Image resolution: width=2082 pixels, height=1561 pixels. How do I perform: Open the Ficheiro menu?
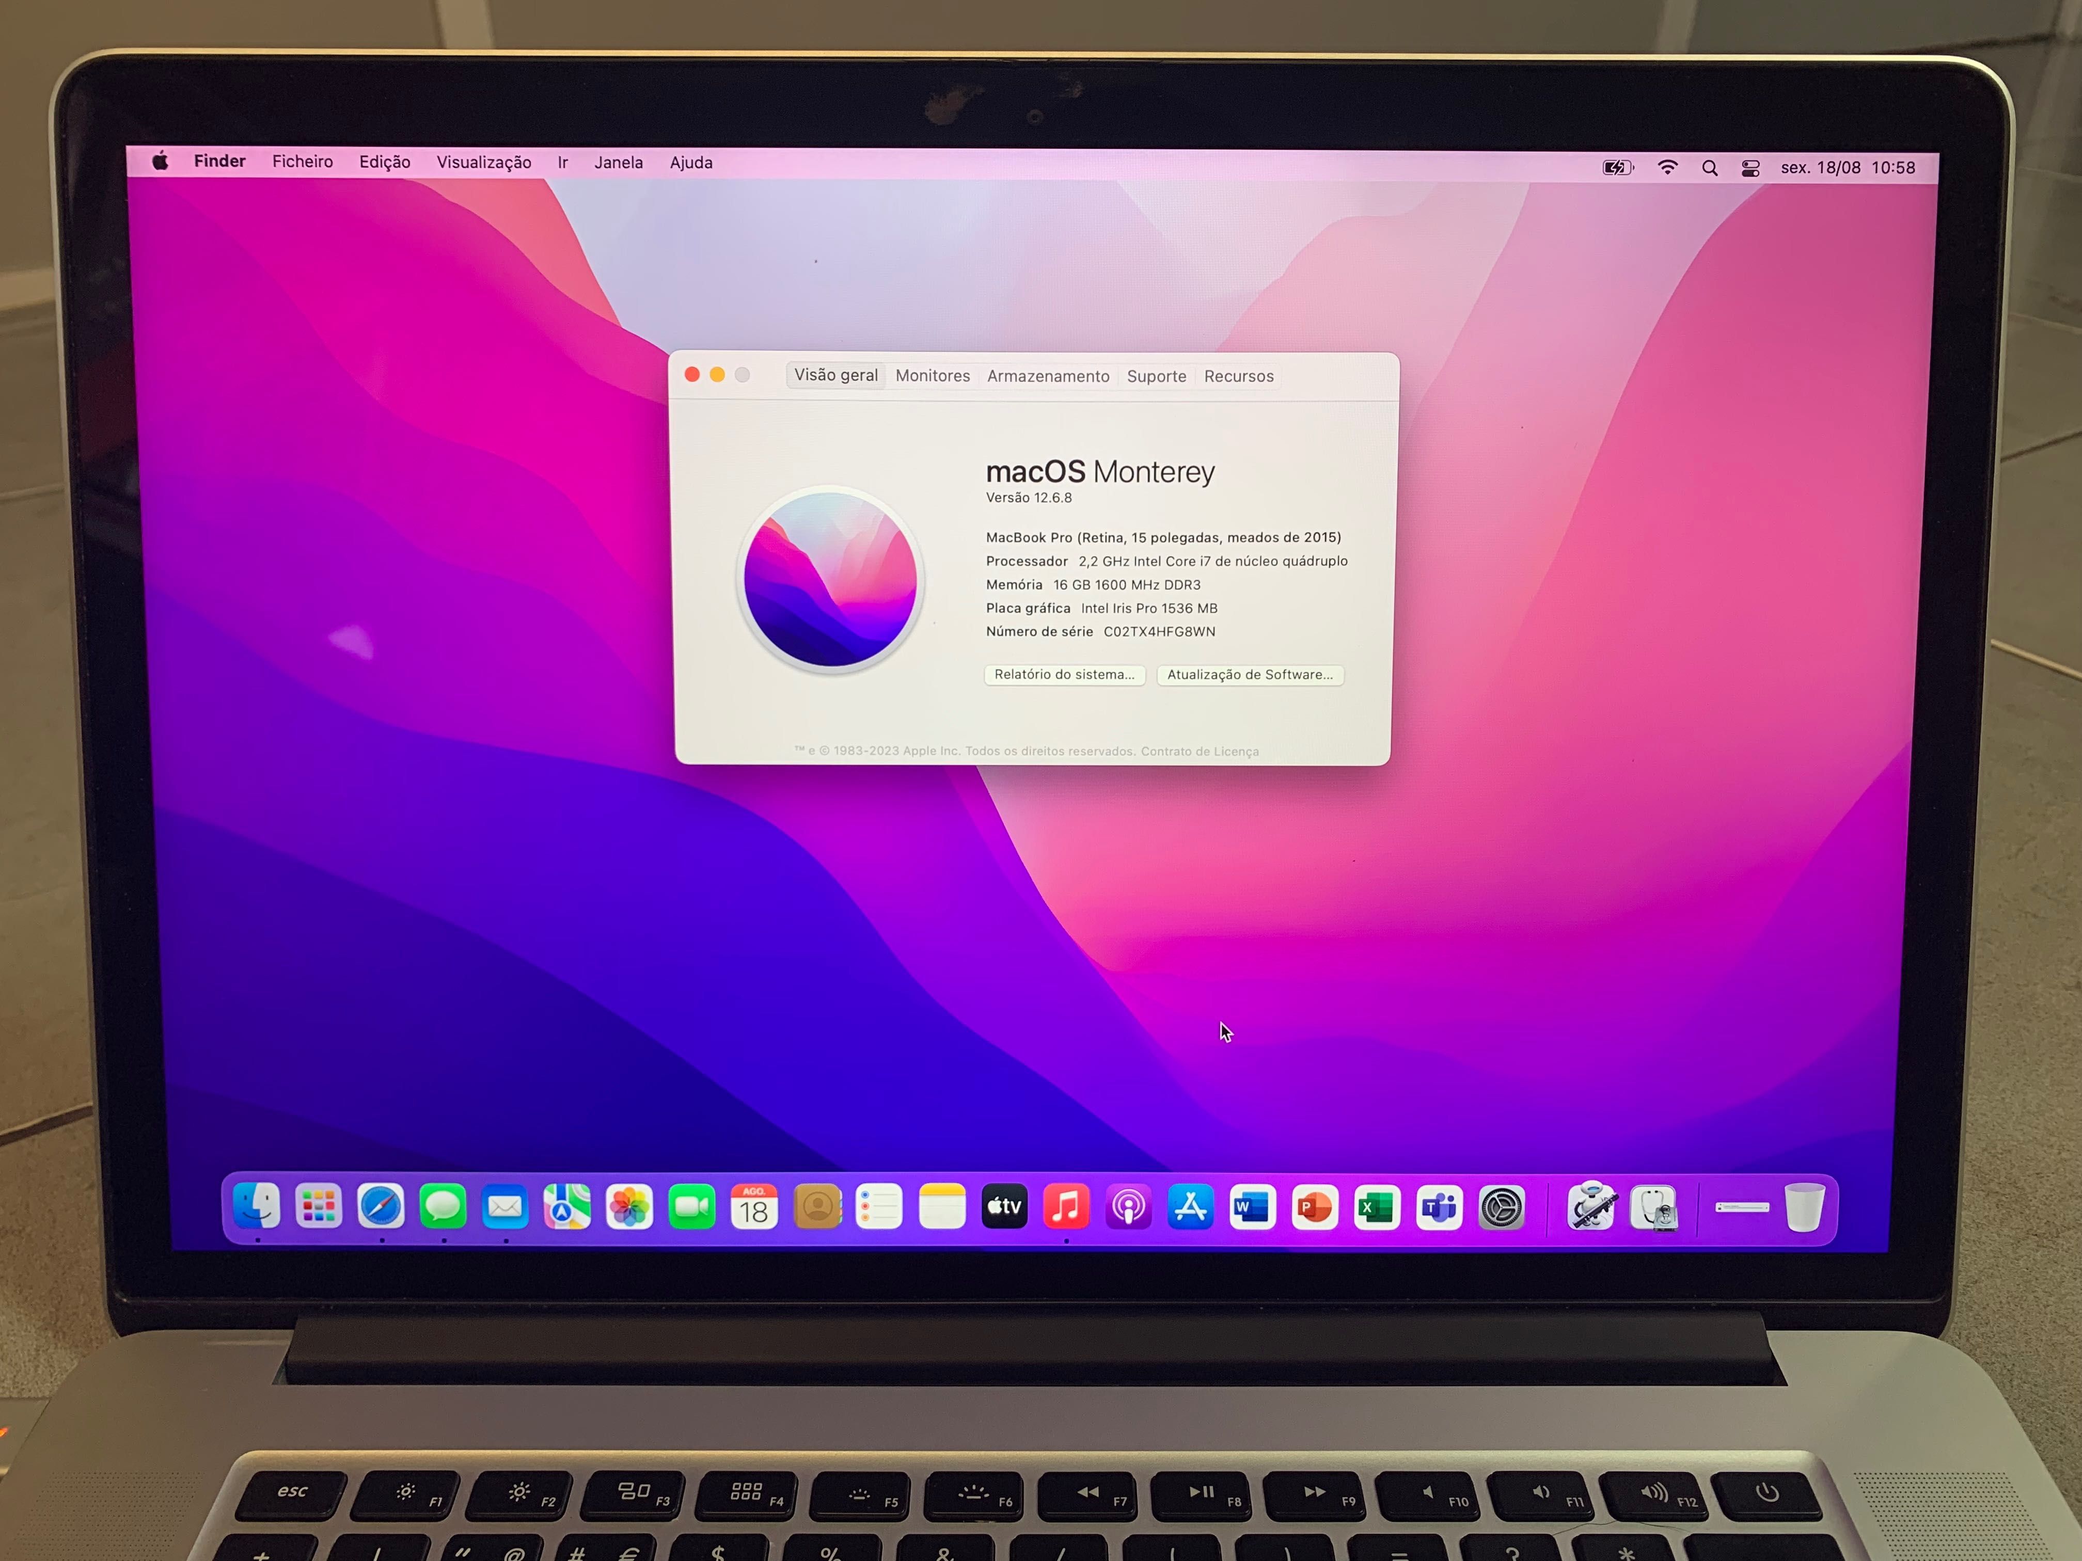tap(302, 162)
